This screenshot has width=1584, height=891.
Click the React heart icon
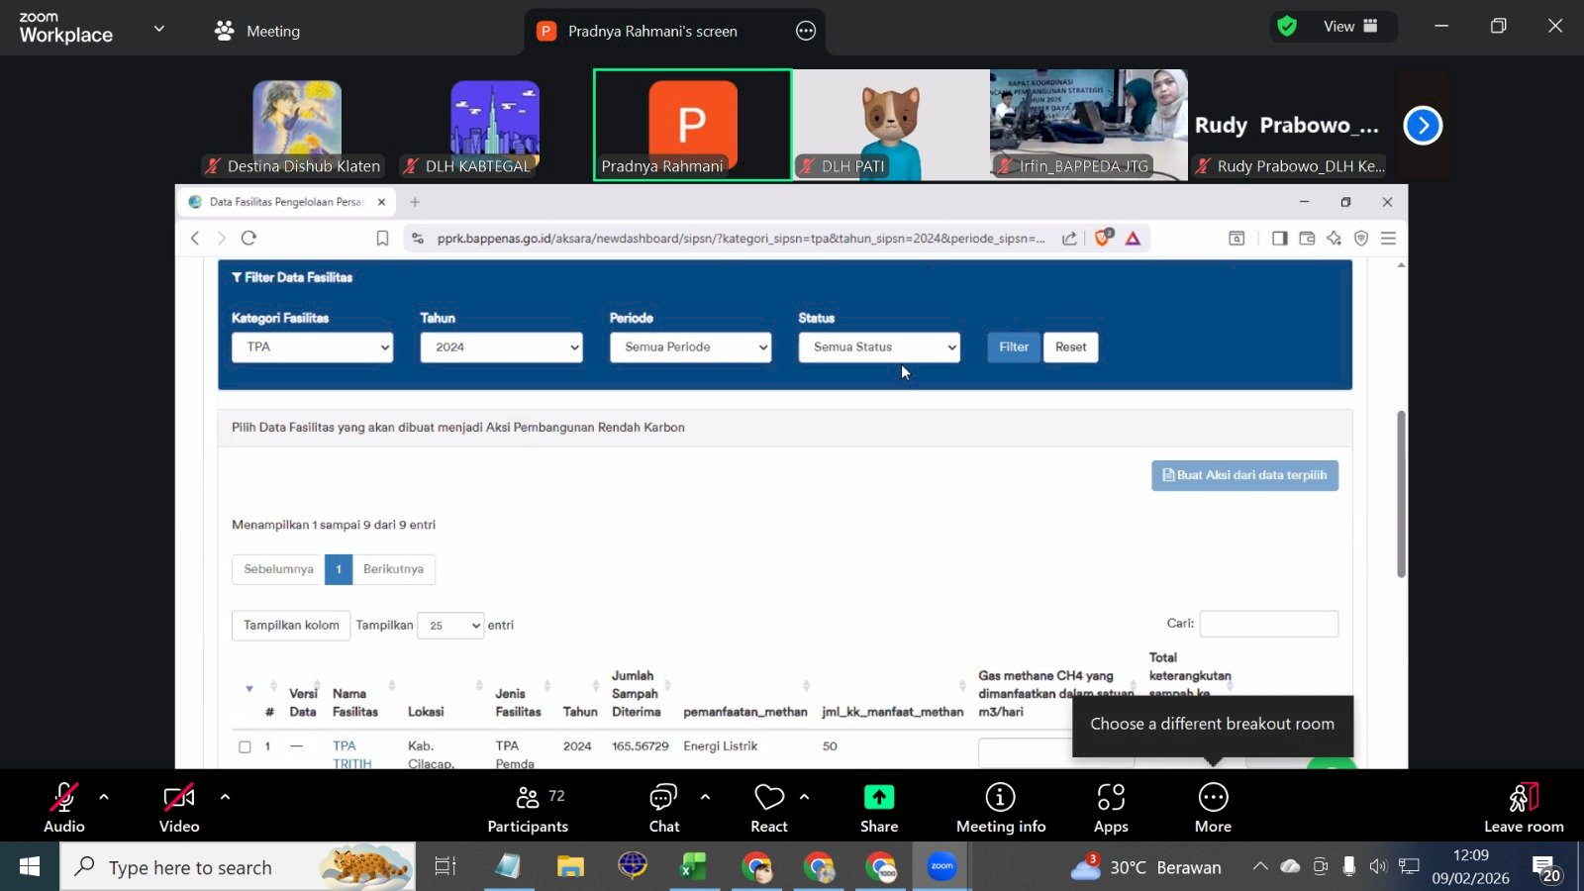click(x=769, y=798)
